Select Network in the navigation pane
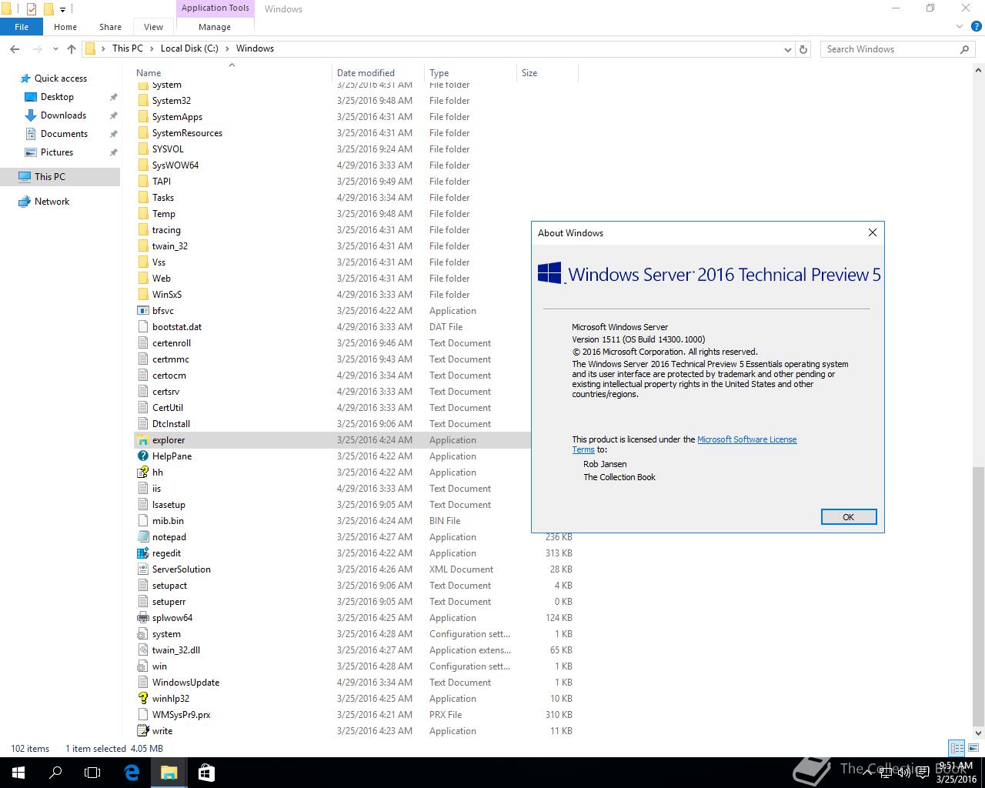985x788 pixels. (x=52, y=202)
